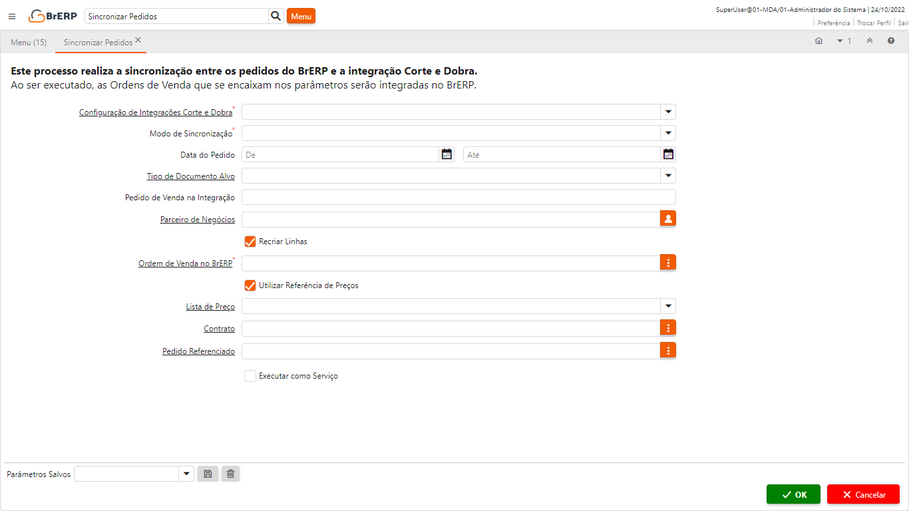The image size is (909, 511).
Task: Expand Configuração de Integrações Corte e Dobra dropdown
Action: tap(668, 112)
